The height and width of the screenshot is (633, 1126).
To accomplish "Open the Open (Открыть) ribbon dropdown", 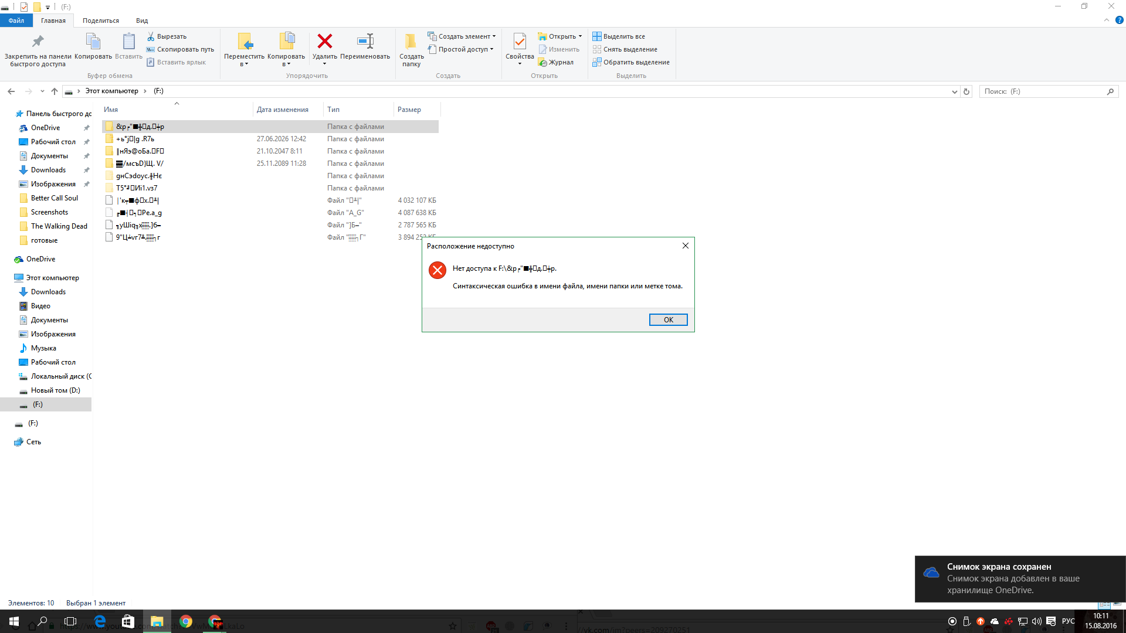I will [x=580, y=36].
